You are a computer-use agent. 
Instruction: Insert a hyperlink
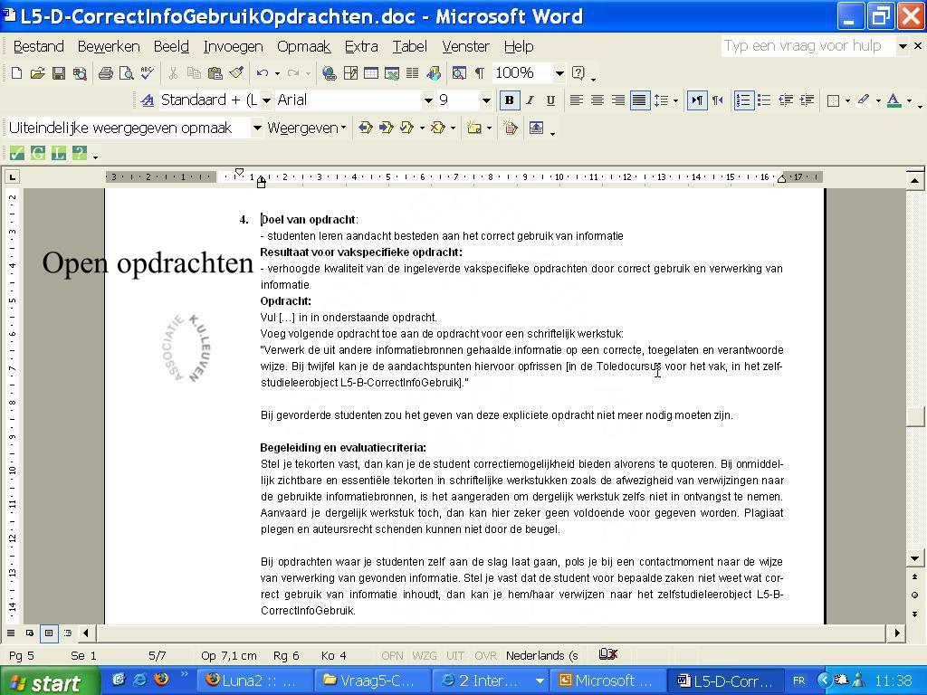pyautogui.click(x=329, y=73)
